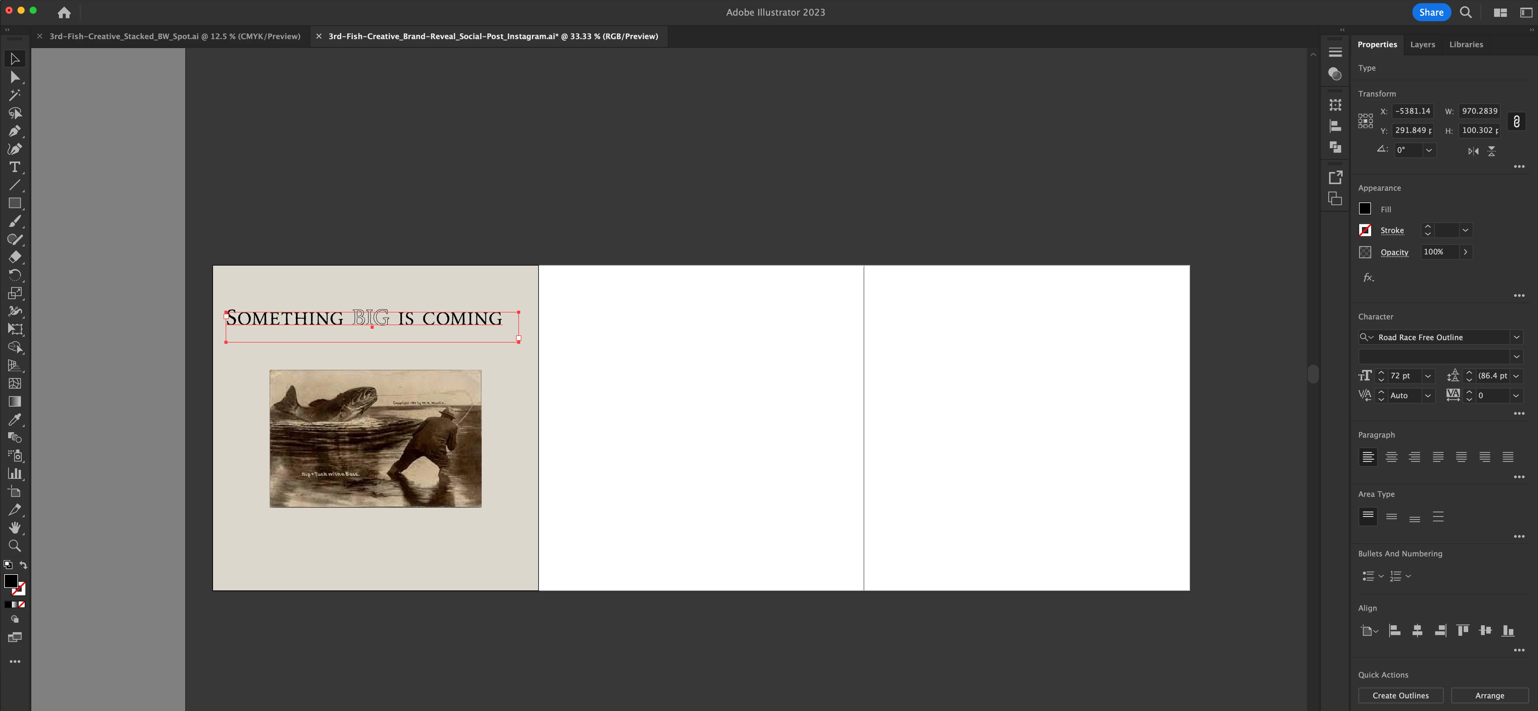
Task: Toggle constrain width and height proportions
Action: [x=1516, y=121]
